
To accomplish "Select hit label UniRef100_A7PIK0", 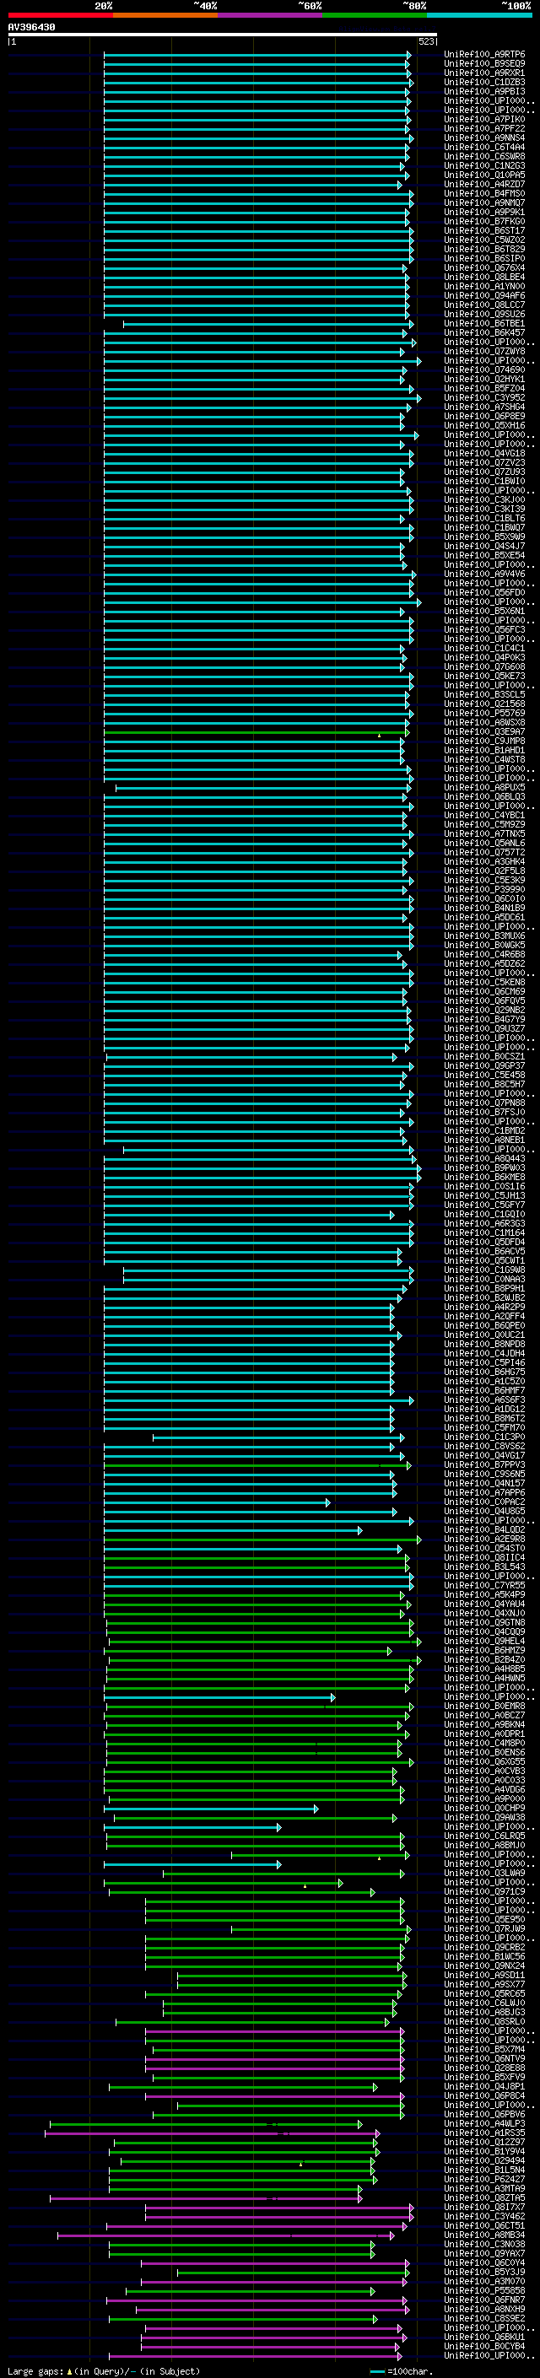I will (x=484, y=119).
